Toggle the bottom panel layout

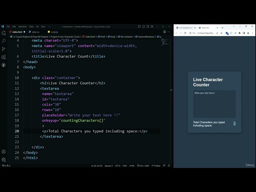click(144, 26)
